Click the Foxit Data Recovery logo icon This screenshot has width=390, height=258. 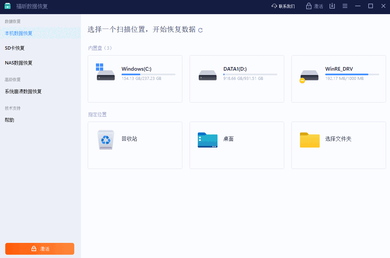tap(7, 6)
